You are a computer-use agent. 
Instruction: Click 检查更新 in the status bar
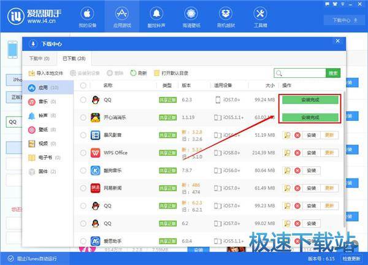(351, 259)
